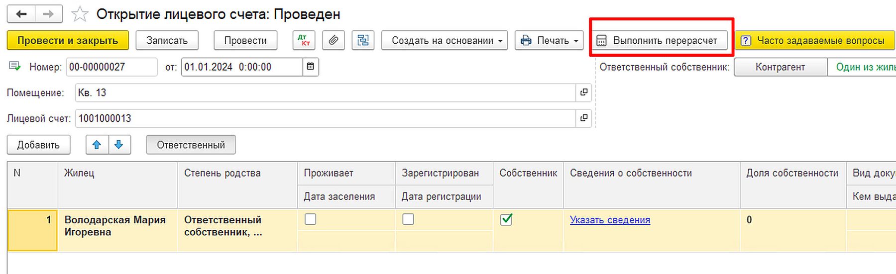Move the row up with the blue arrow
This screenshot has height=274, width=896.
pos(97,145)
